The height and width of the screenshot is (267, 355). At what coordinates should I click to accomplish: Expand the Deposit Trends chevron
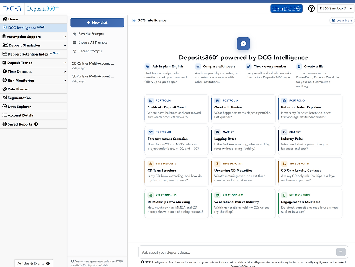click(65, 63)
